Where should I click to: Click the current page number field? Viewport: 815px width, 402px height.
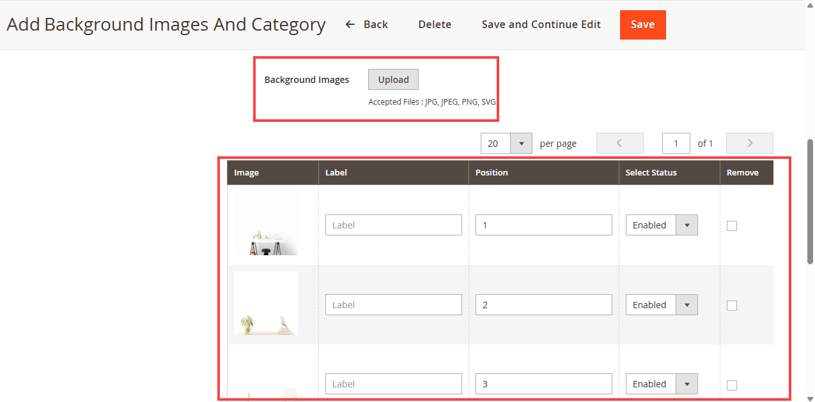click(x=676, y=144)
